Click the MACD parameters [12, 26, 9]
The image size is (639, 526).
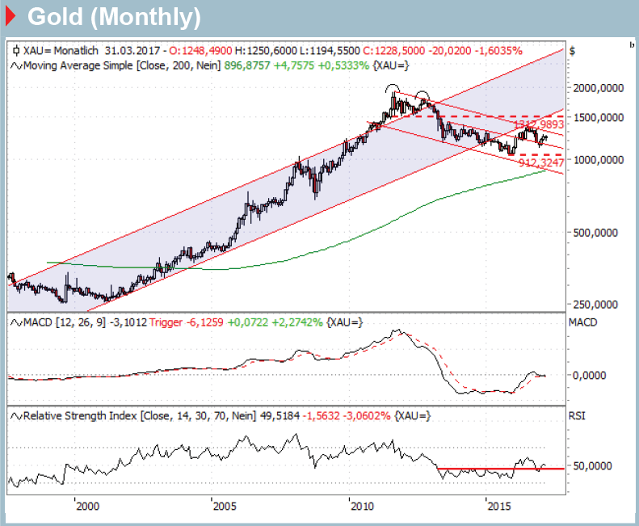pyautogui.click(x=80, y=322)
